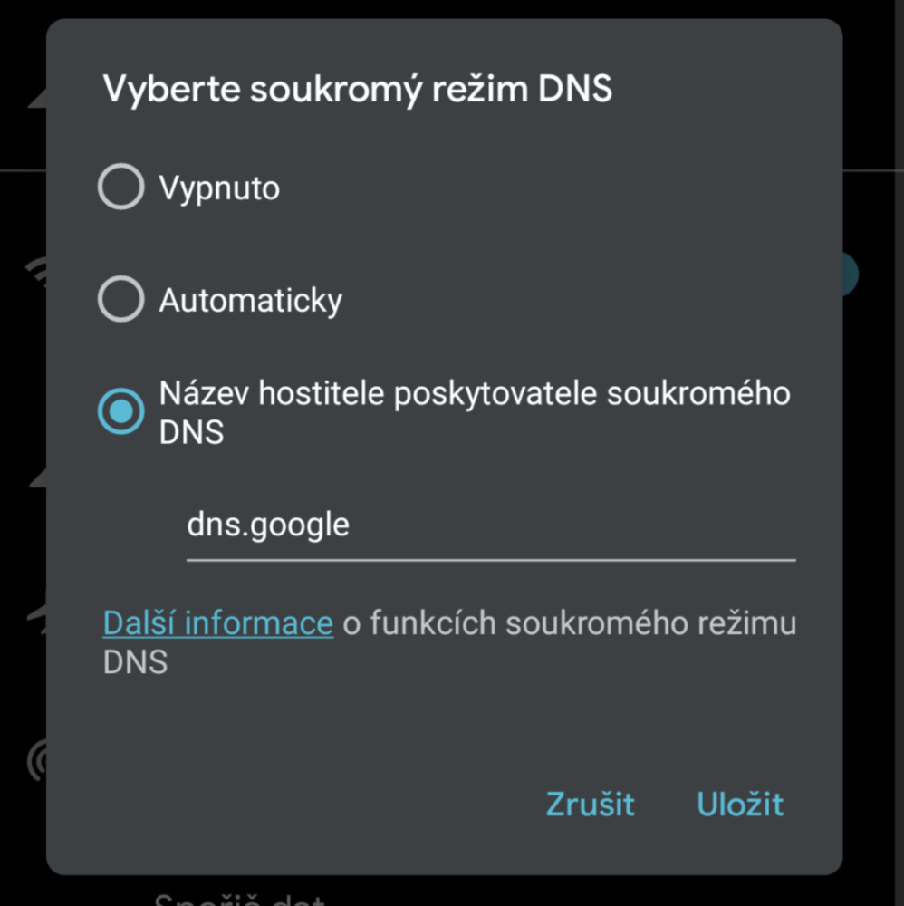Tap the "Automaticky" option label text
The width and height of the screenshot is (904, 906).
pyautogui.click(x=251, y=300)
